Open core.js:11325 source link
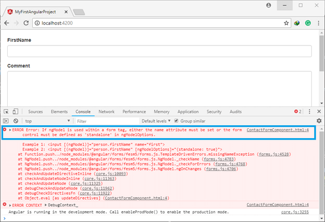Viewport: 325px width, 222px height. tap(85, 183)
